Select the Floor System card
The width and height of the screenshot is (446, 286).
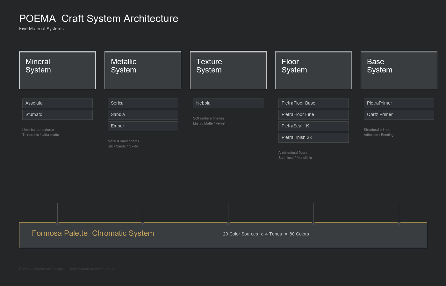[313, 70]
